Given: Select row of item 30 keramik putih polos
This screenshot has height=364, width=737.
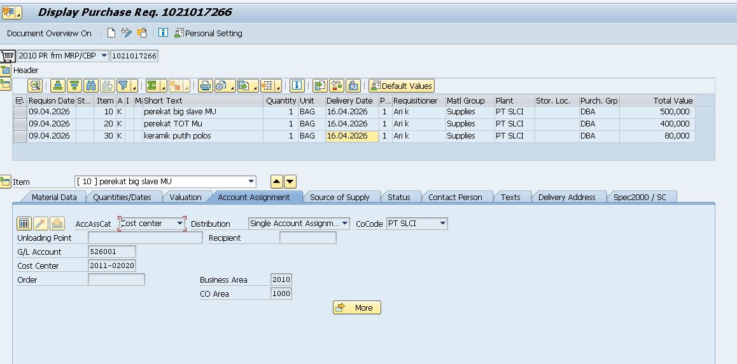Looking at the screenshot, I should coord(20,136).
